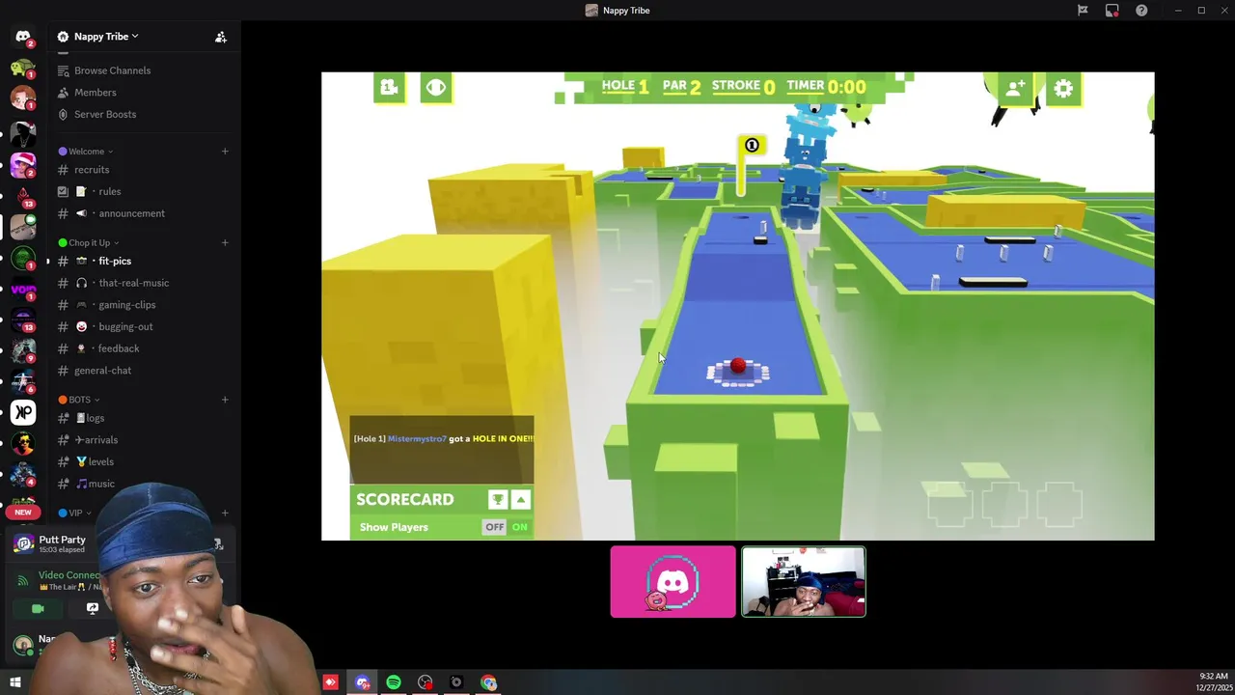The height and width of the screenshot is (695, 1235).
Task: Open Browse Channels
Action: 112,70
